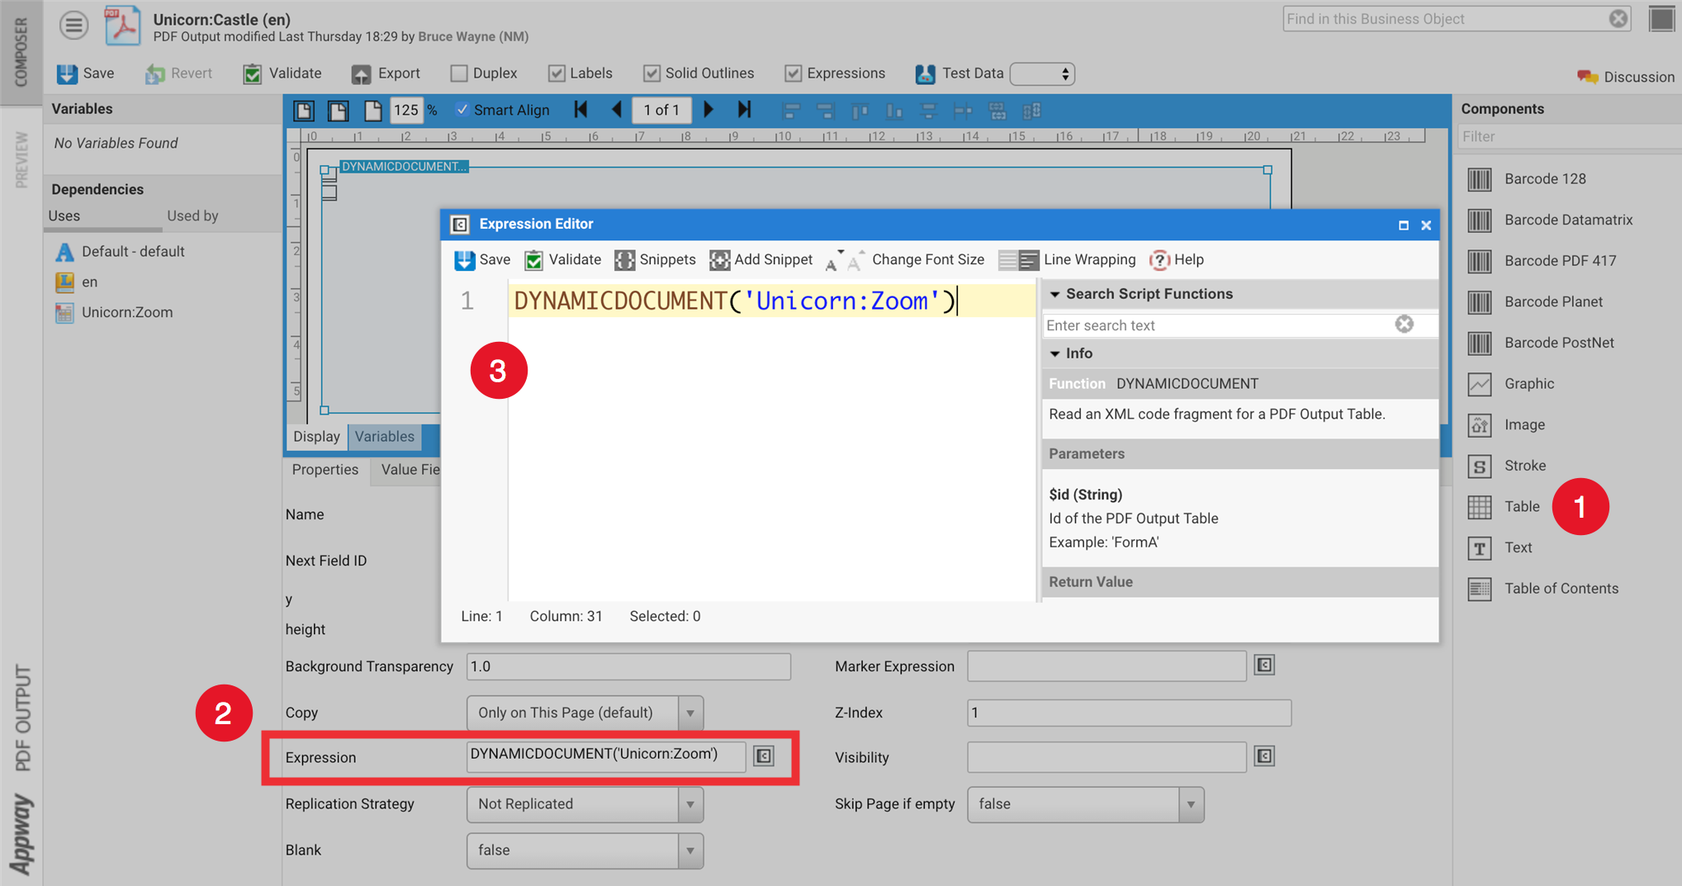
Task: Click the Validate button
Action: pos(282,73)
